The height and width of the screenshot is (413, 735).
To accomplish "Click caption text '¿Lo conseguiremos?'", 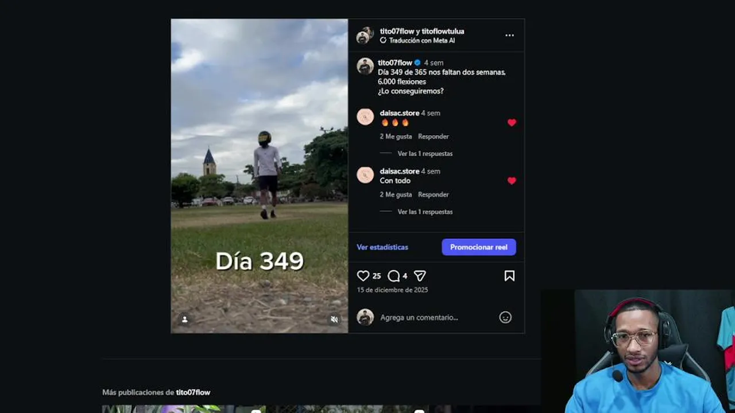I will [x=411, y=91].
